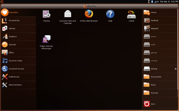The image size is (179, 111).
Task: Select the Office category
Action: pos(18,53)
